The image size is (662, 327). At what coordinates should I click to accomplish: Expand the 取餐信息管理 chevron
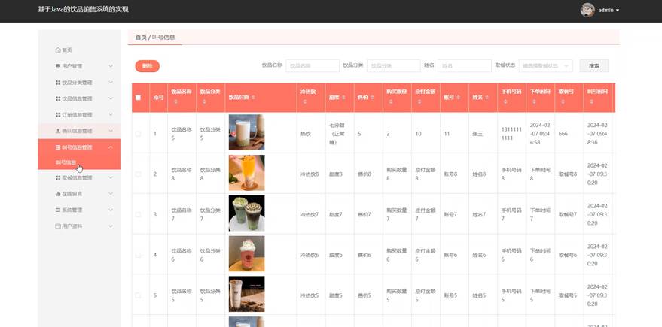(x=111, y=178)
